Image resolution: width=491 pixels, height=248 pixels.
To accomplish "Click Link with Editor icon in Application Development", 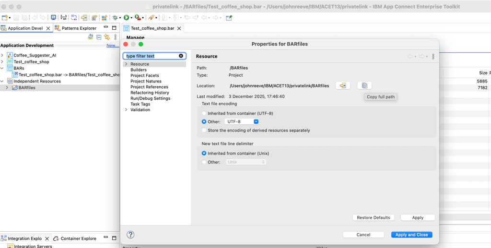I will point(107,37).
